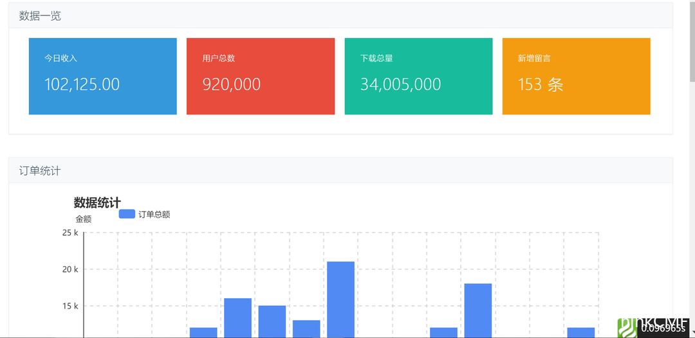Click the 数据统计 chart title
Image resolution: width=695 pixels, height=338 pixels.
click(x=97, y=202)
